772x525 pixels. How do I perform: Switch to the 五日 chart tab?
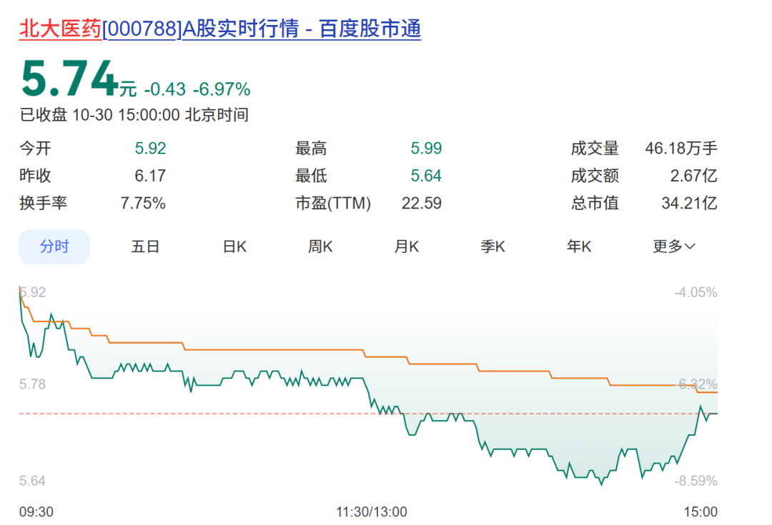tap(145, 246)
